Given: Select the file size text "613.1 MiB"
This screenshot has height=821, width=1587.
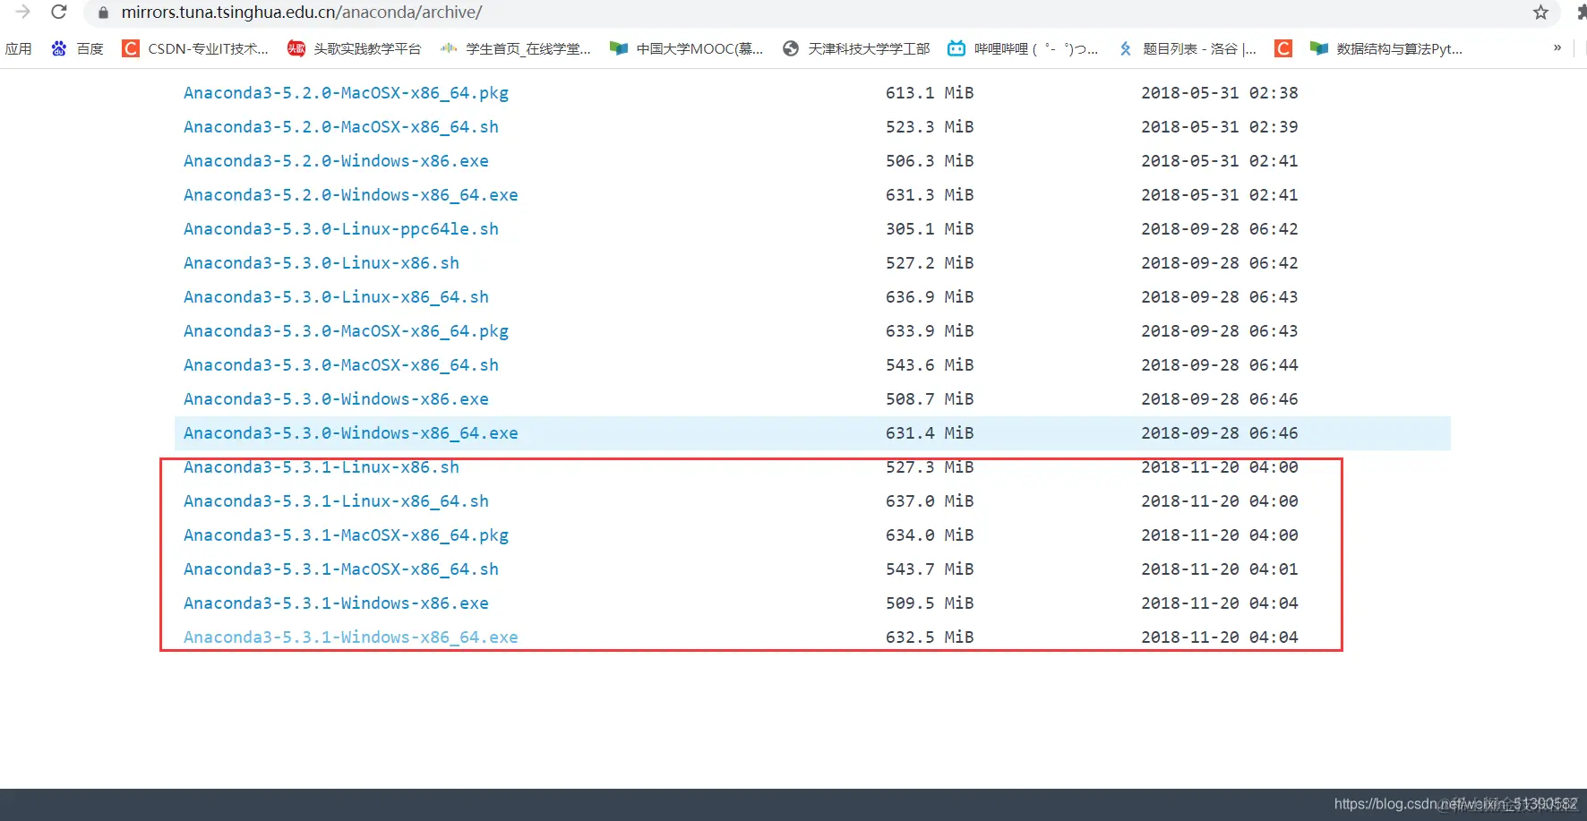Looking at the screenshot, I should (930, 93).
